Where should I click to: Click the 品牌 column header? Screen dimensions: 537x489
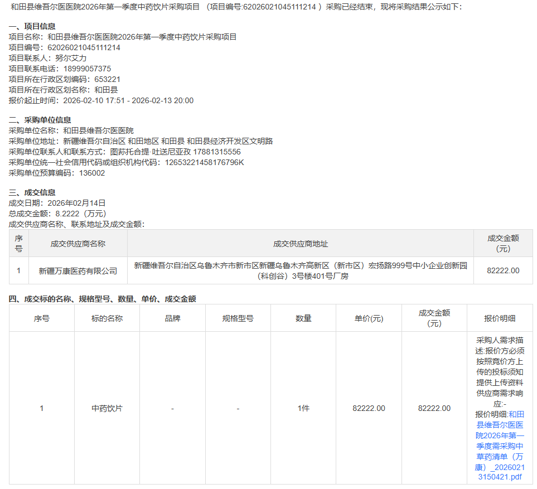(172, 318)
